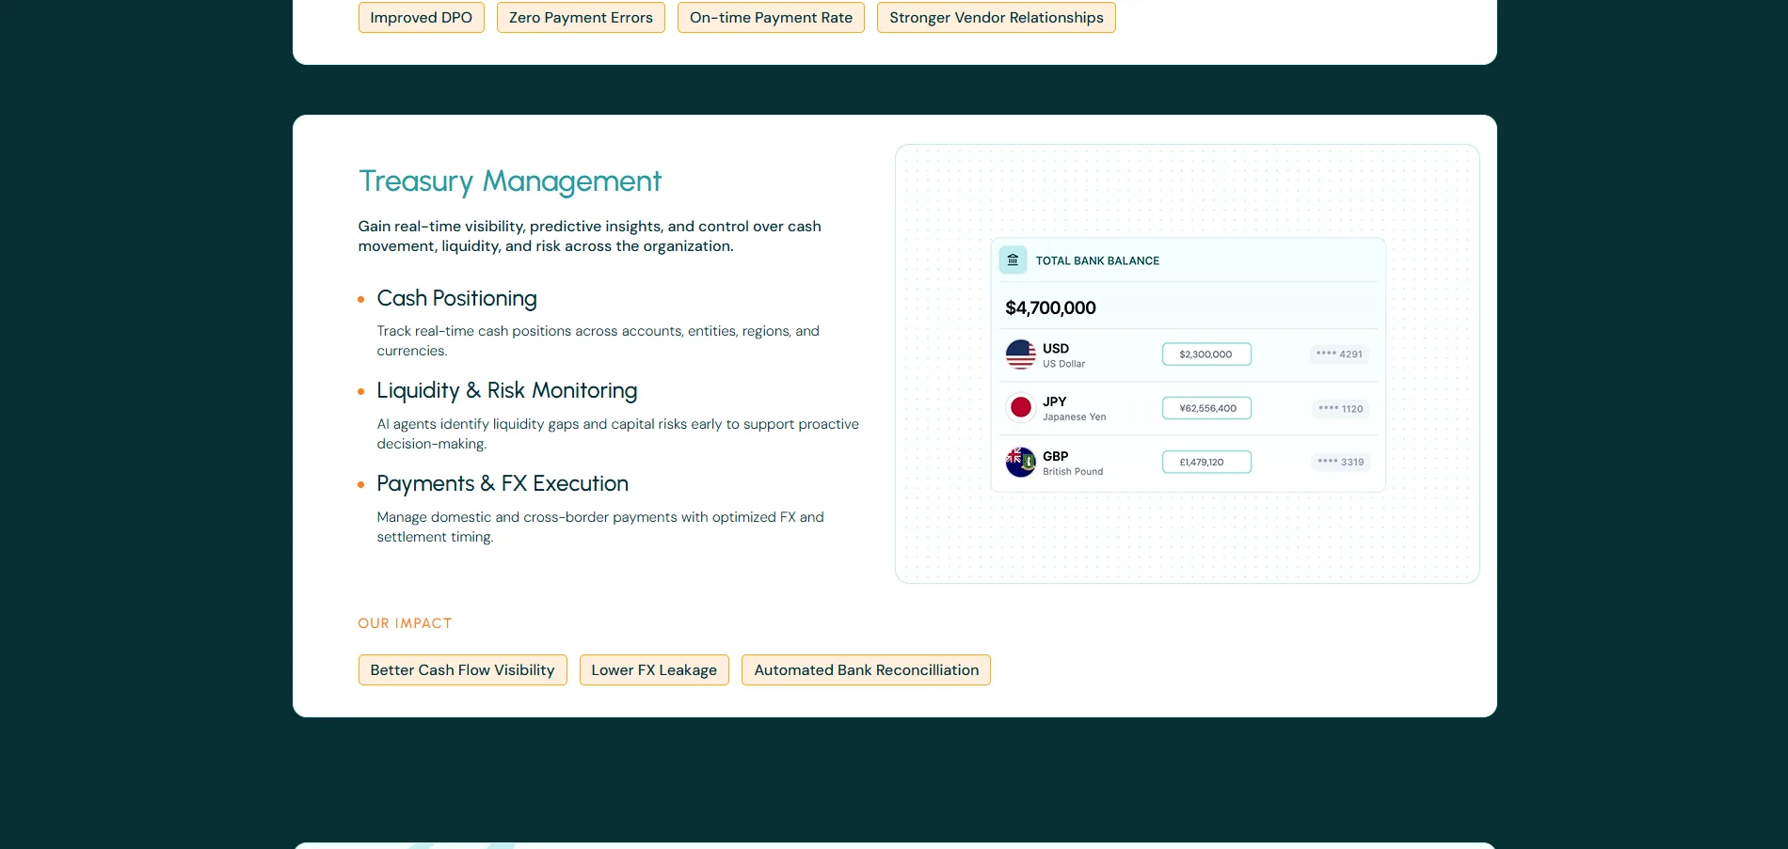Click the US Dollar text

tap(1063, 364)
